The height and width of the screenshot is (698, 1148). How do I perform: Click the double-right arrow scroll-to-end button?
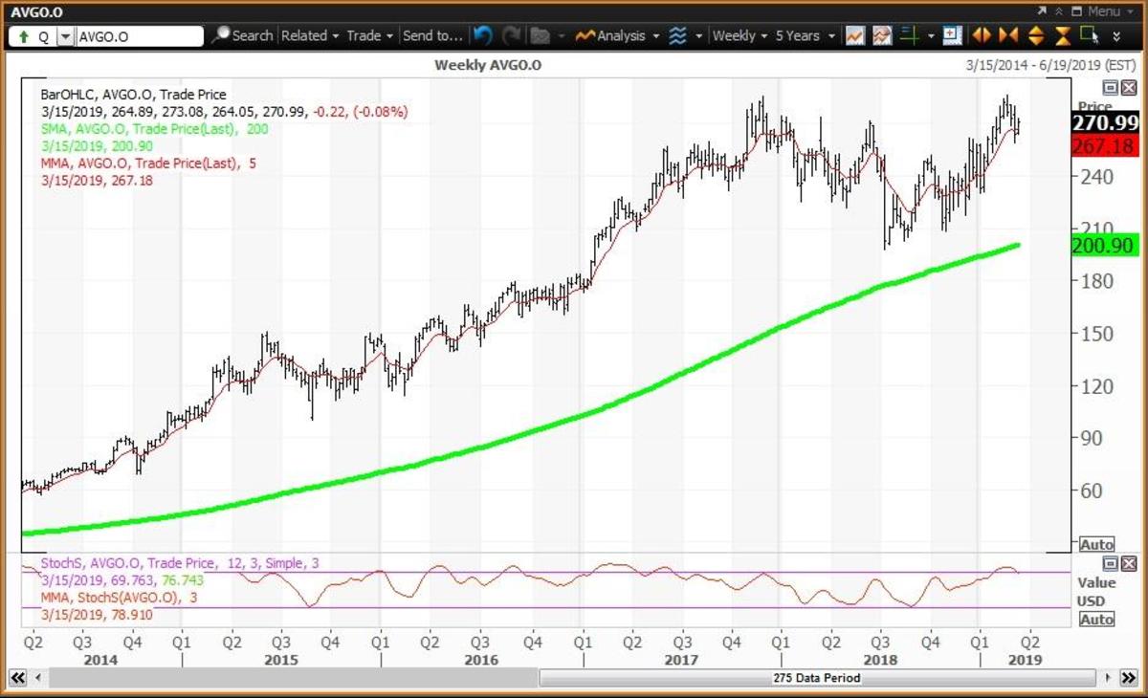(x=1129, y=678)
